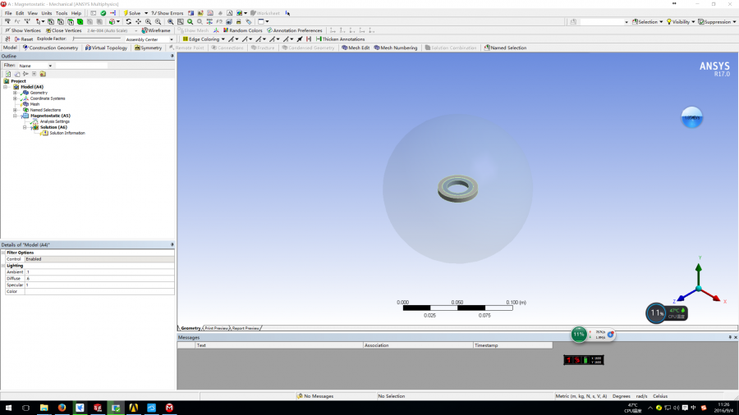This screenshot has width=739, height=415.
Task: Activate the Box Zoom tool icon
Action: pos(158,21)
